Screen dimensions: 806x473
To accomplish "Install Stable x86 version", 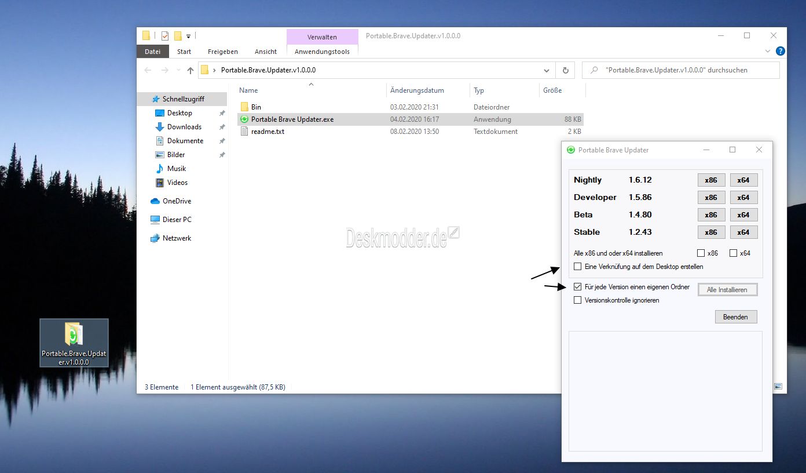I will [x=711, y=232].
